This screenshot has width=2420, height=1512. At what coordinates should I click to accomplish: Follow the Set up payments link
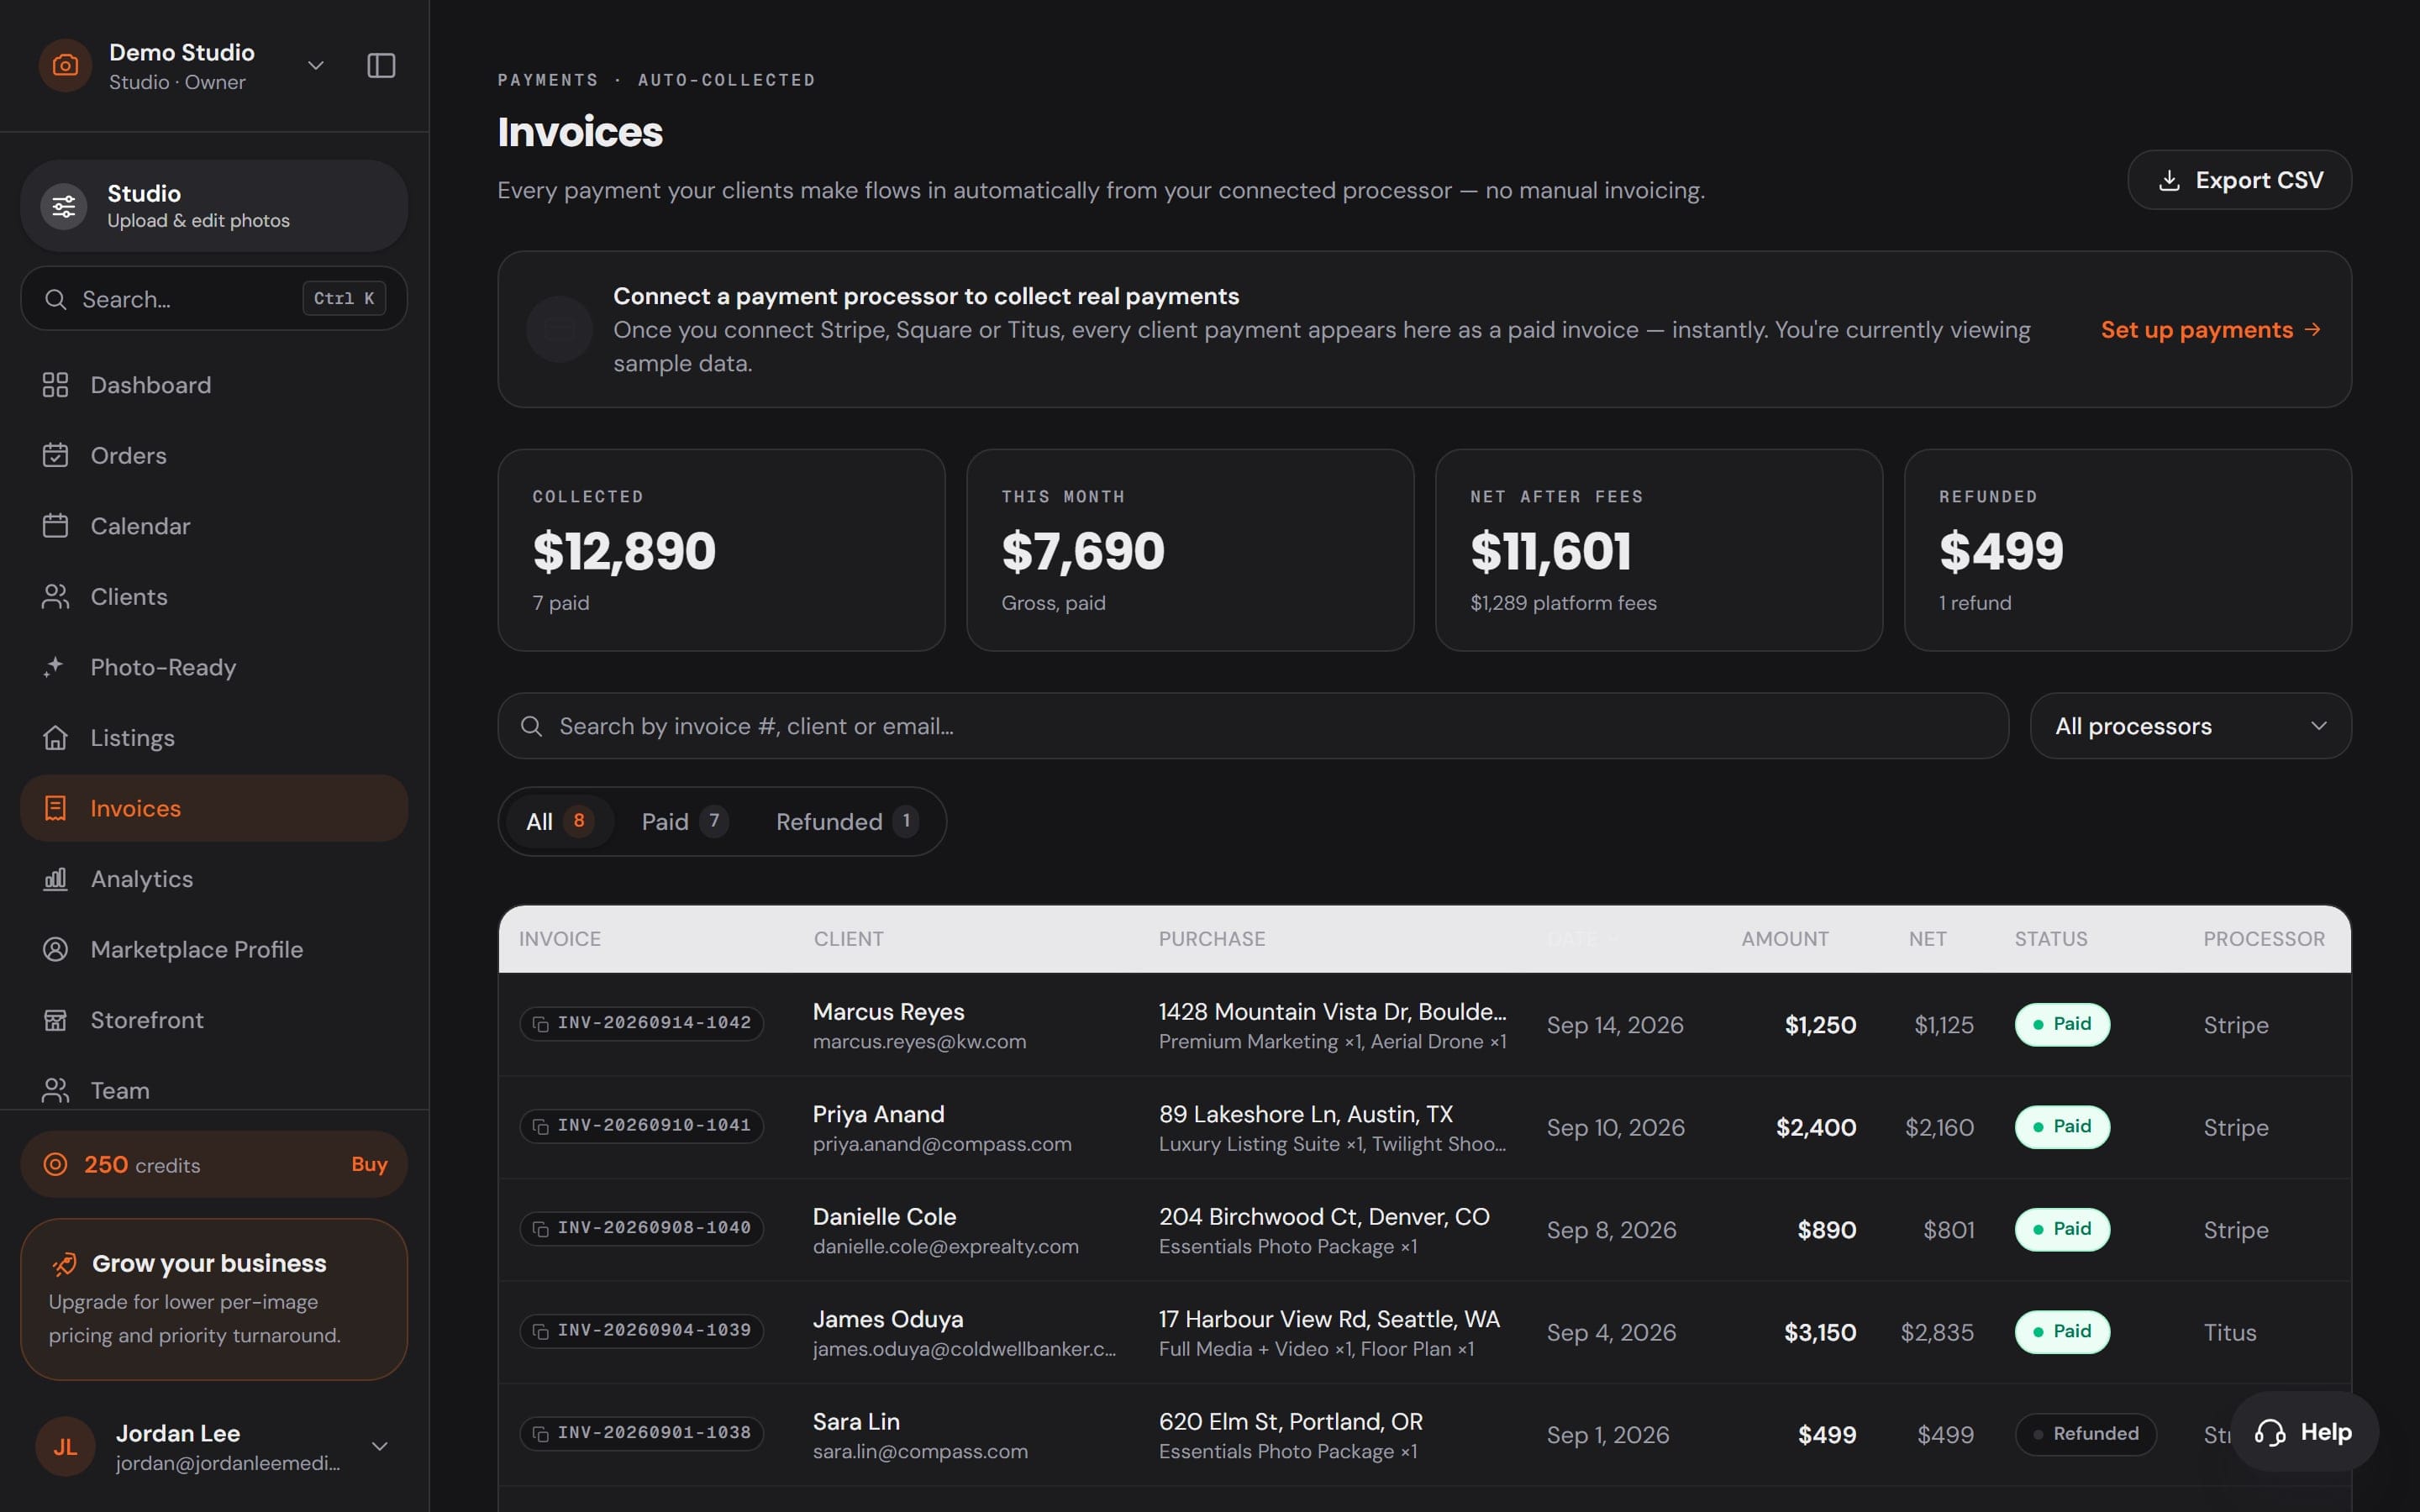(2210, 330)
